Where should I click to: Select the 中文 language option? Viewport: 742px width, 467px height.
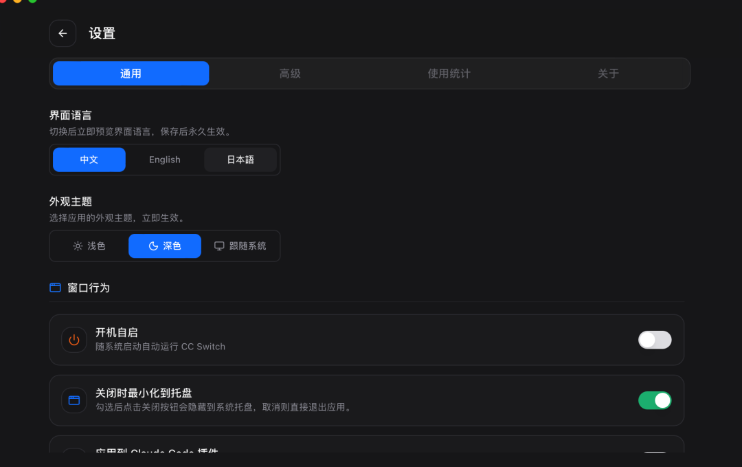point(89,159)
